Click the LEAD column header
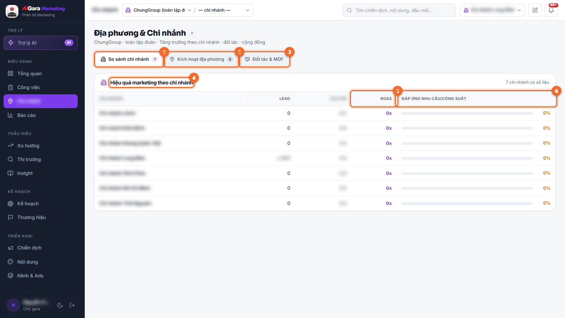The image size is (565, 318). click(285, 99)
